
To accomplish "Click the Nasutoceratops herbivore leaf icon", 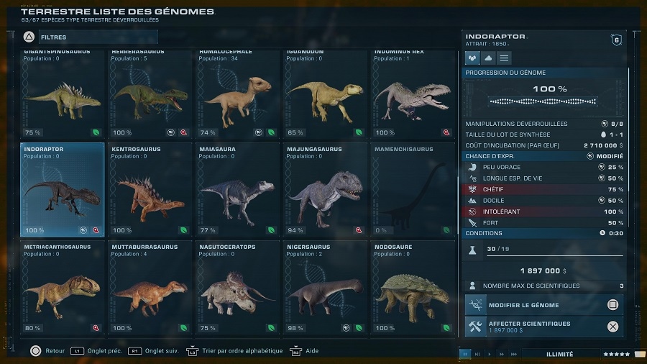I will (271, 328).
